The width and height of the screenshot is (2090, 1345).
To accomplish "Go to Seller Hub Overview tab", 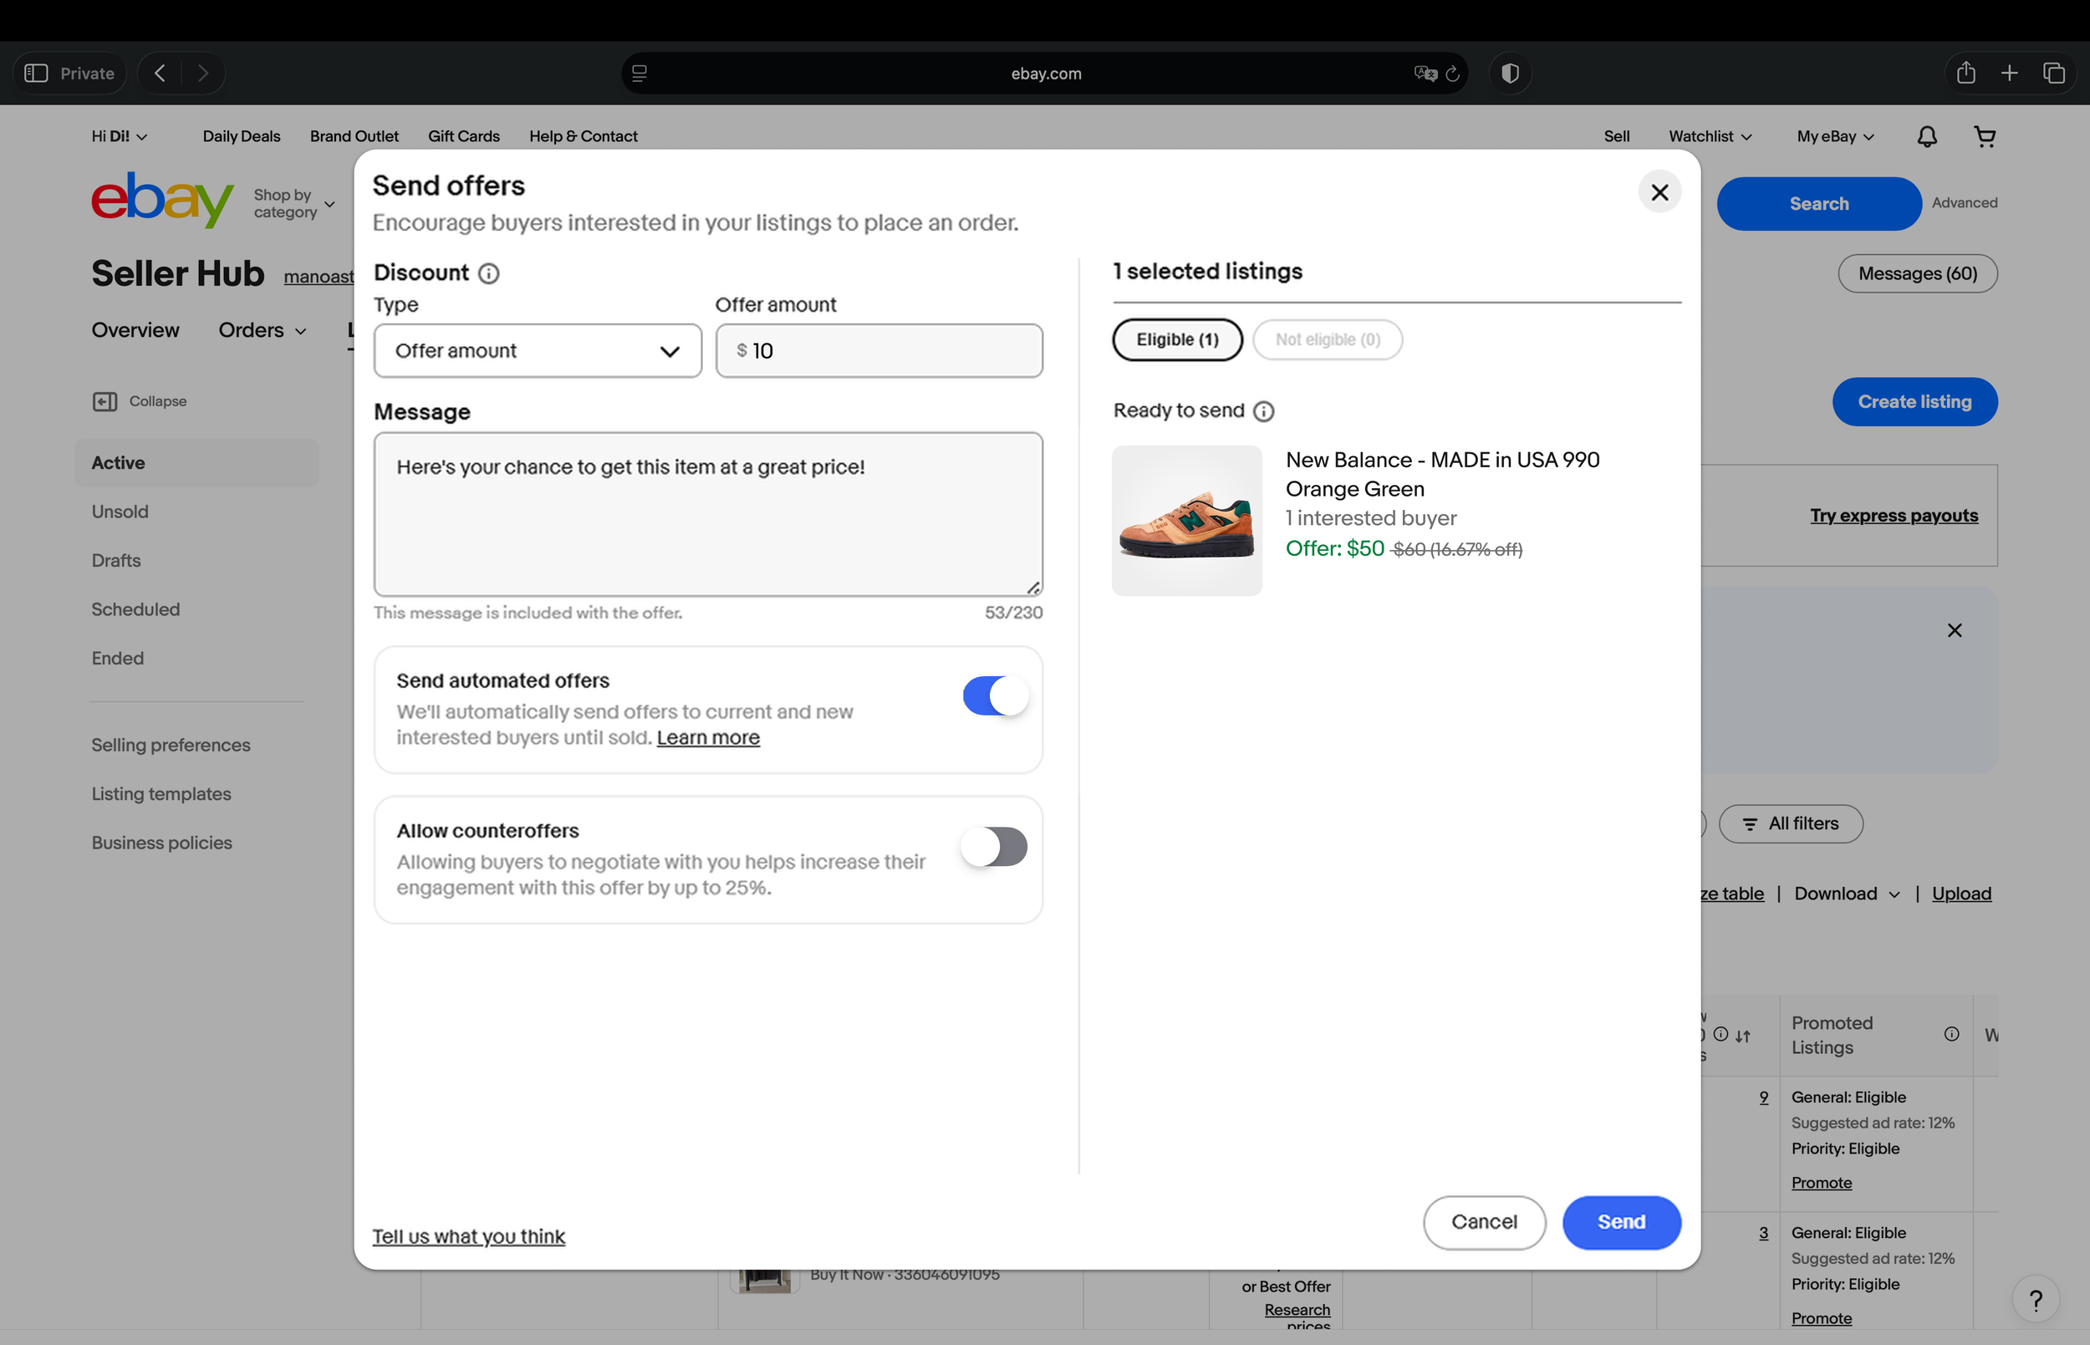I will pyautogui.click(x=135, y=330).
